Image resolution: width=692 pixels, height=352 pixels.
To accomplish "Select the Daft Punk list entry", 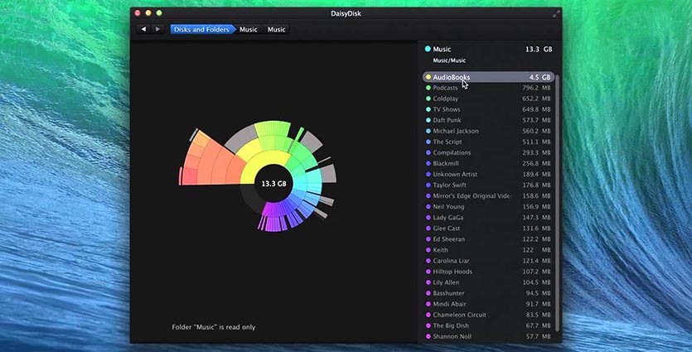I will point(447,120).
